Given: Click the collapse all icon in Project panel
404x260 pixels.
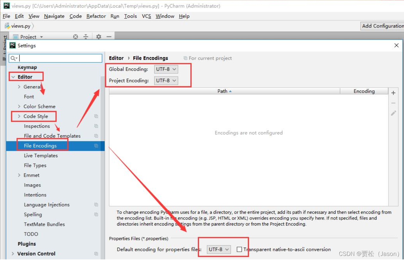Looking at the screenshot, I should (86, 37).
